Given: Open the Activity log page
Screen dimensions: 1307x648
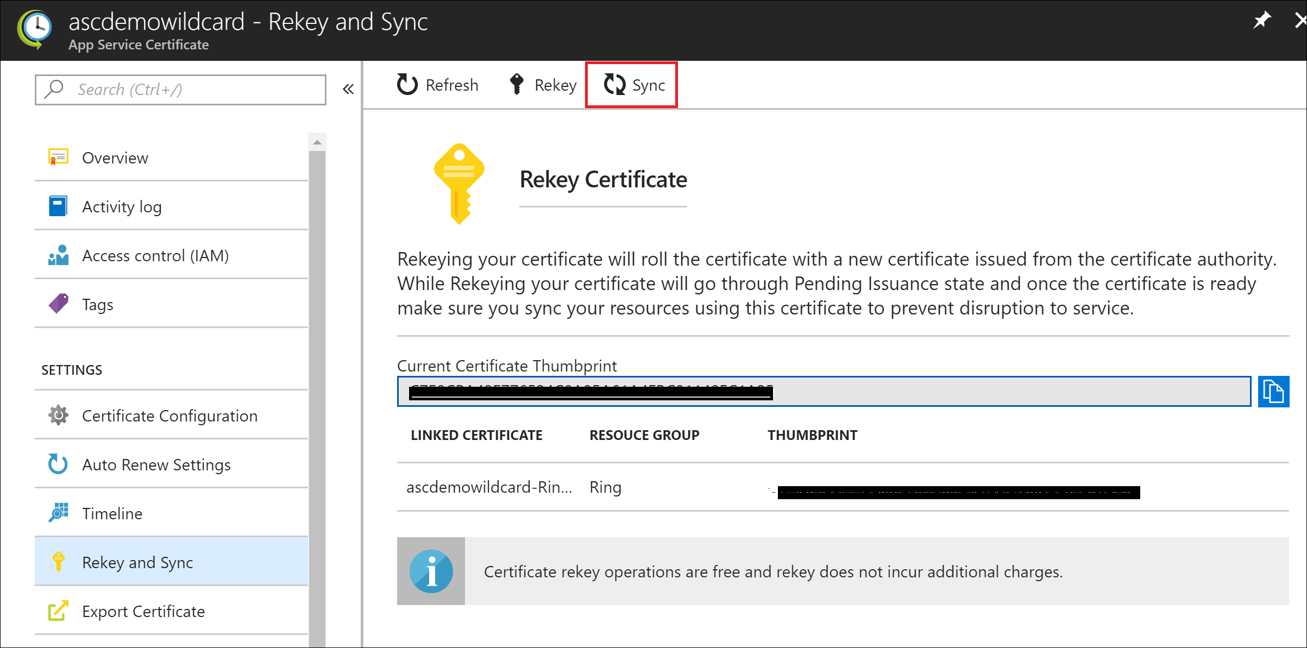Looking at the screenshot, I should click(122, 207).
